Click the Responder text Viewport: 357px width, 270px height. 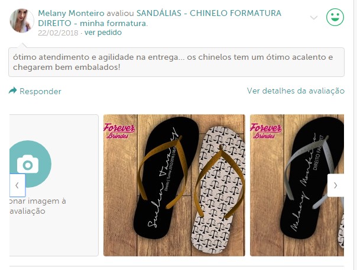coord(41,91)
